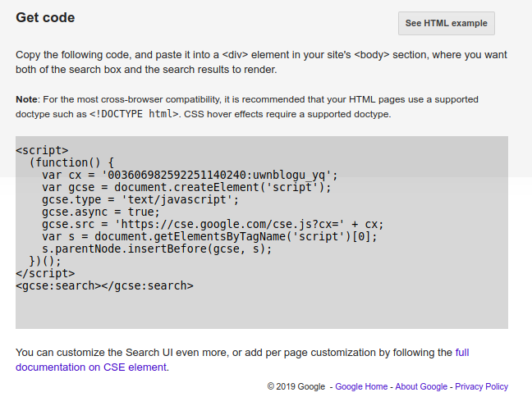Screen dimensions: 532x397
Task: Click the closing </script> tag line
Action: click(45, 273)
